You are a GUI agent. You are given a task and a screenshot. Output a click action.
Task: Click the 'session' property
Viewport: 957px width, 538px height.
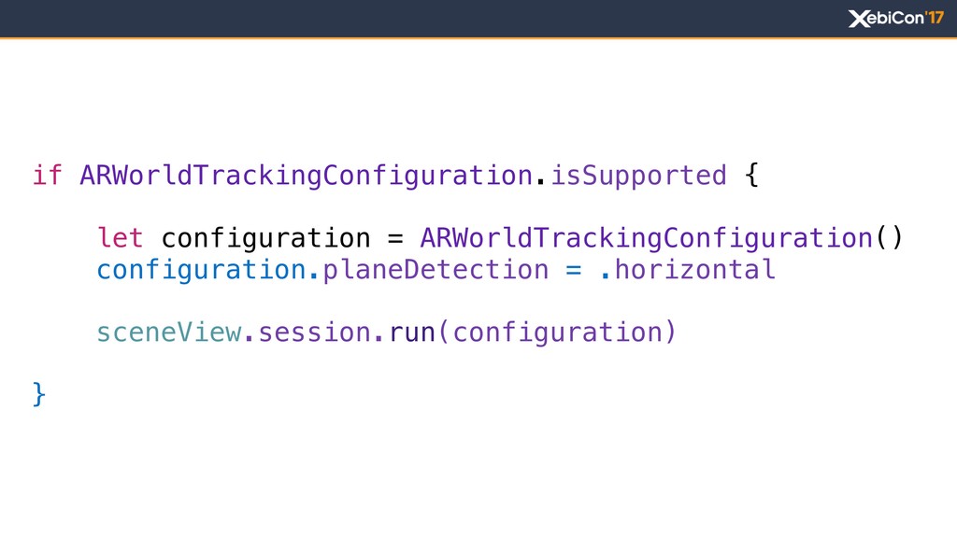314,333
